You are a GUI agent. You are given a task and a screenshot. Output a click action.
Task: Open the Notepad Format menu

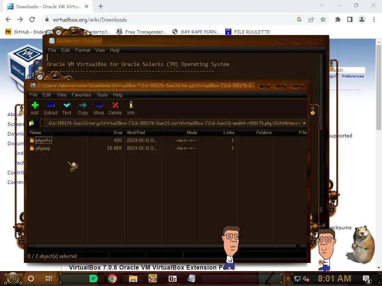(x=82, y=50)
